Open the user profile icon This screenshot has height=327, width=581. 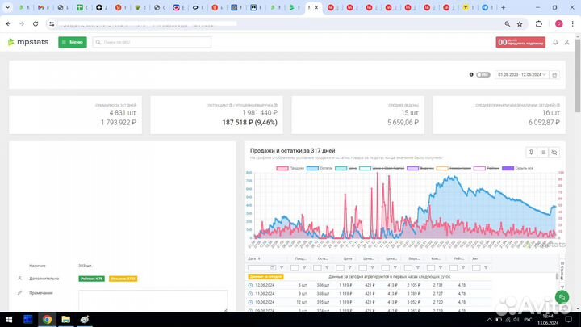pos(566,42)
